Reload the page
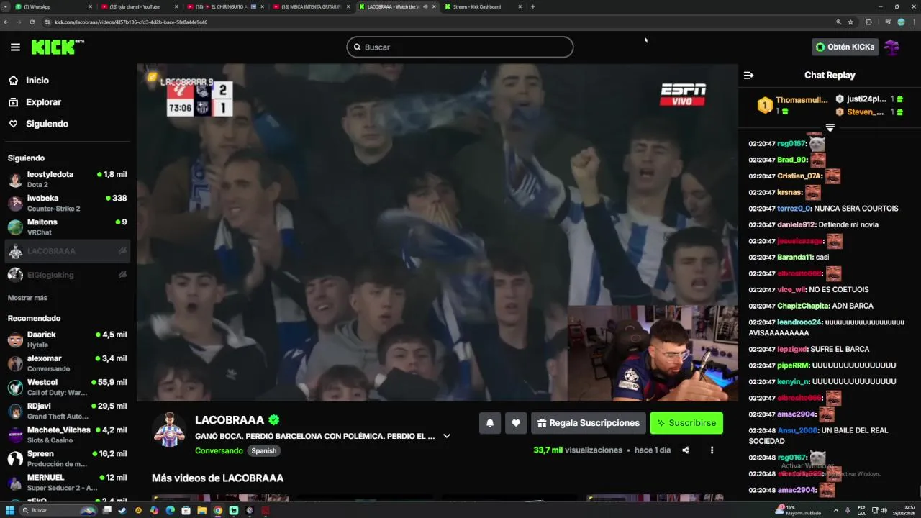The image size is (921, 518). point(32,22)
